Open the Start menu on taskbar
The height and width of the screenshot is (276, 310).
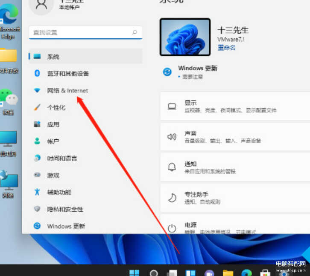pos(135,273)
